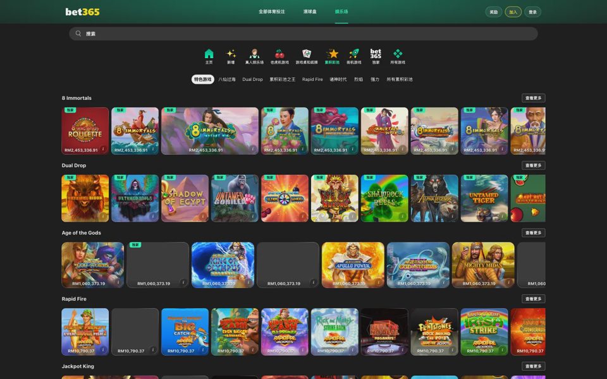
Task: Open info icon on Alpha Legends card
Action: [453, 216]
